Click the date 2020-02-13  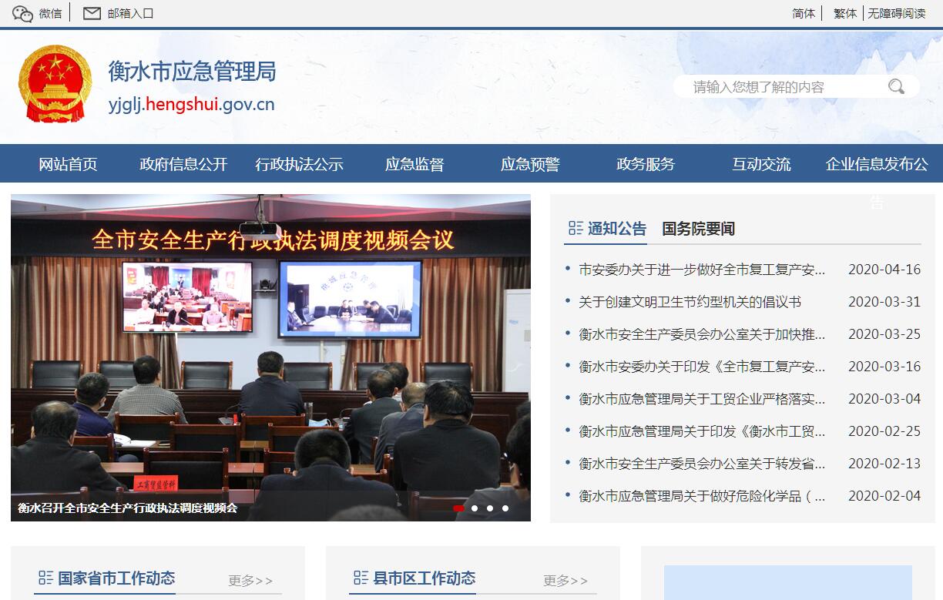[x=884, y=464]
